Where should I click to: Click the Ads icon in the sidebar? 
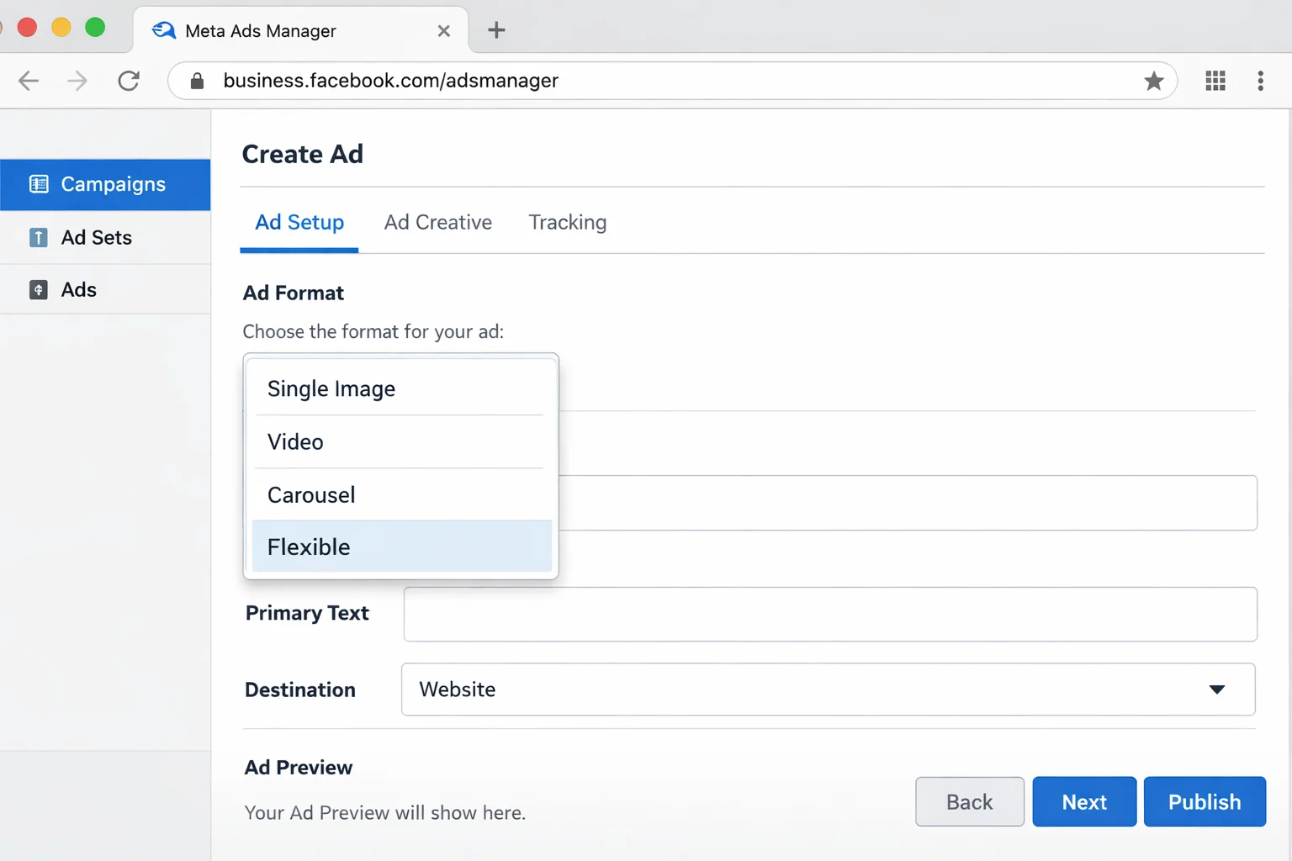39,289
